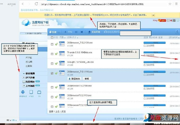Screen dimensions: 180x125
Task: Click the pause icon in the toolbar
Action: 76,32
